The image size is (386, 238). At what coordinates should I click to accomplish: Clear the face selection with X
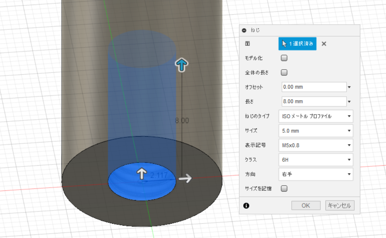click(324, 44)
